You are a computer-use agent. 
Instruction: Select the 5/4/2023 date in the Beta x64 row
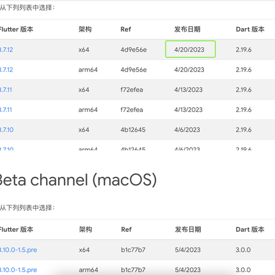click(x=188, y=250)
